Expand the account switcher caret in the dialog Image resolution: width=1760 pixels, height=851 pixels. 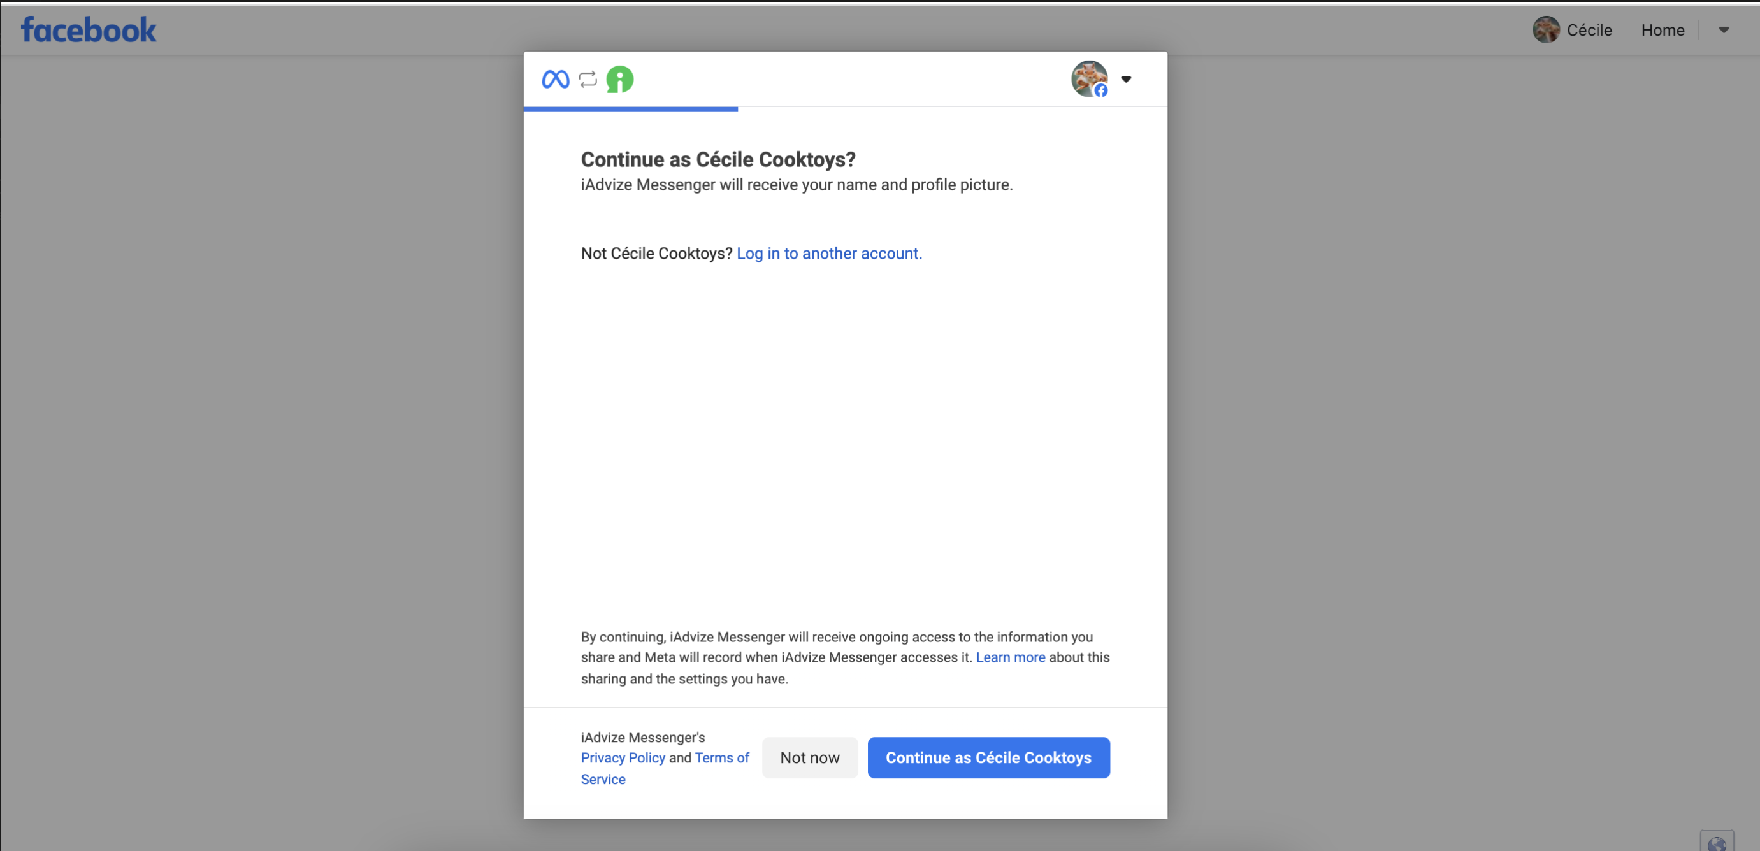point(1126,79)
